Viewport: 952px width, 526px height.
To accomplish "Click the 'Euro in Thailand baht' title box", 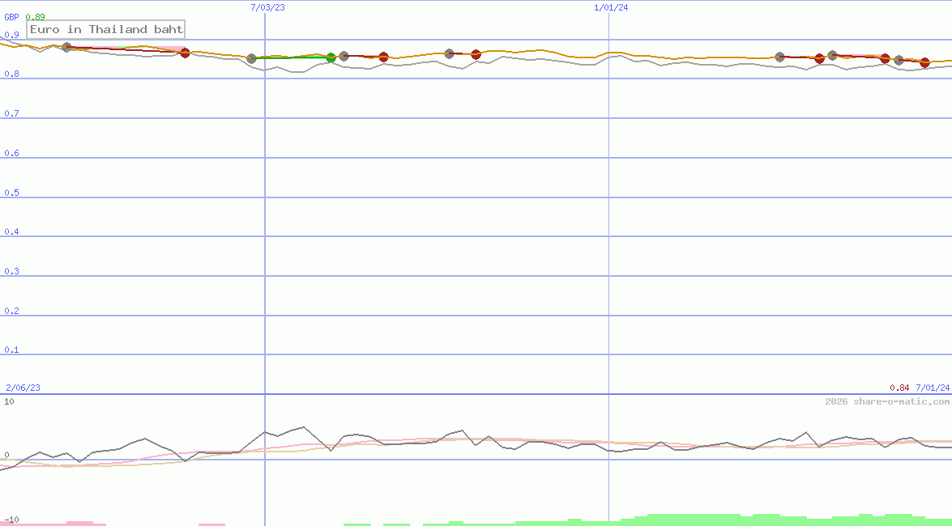I will coord(106,30).
